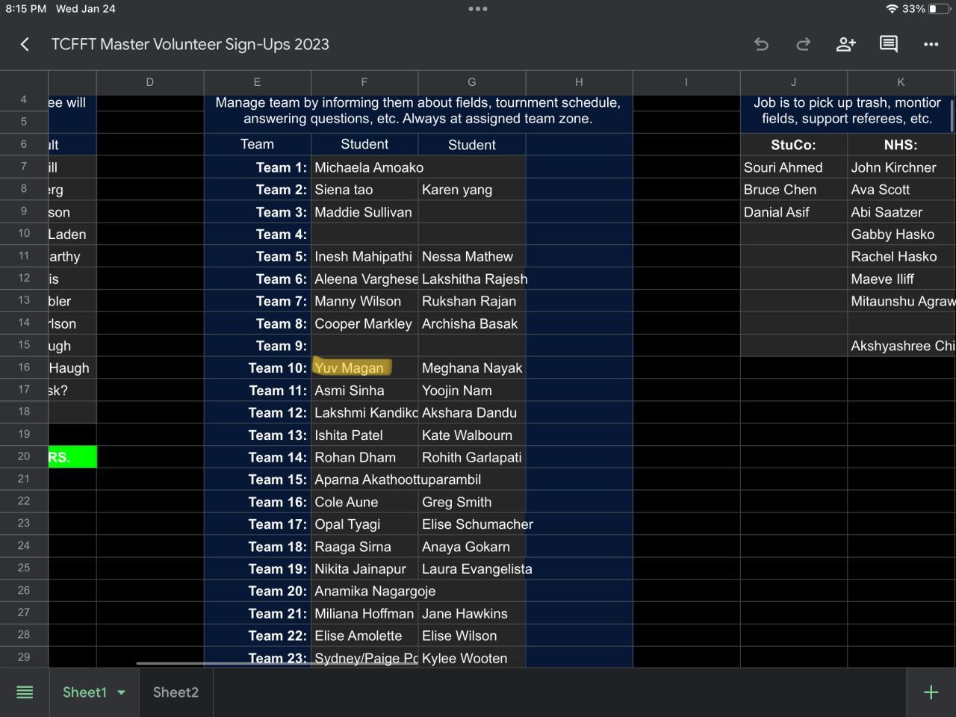Open the comments panel
This screenshot has height=717, width=956.
click(888, 45)
